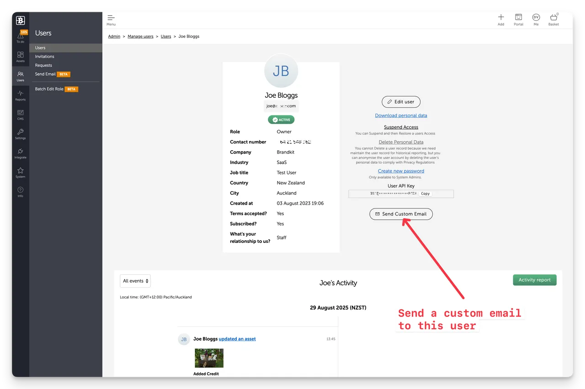Click the asset thumbnail in activity feed

[209, 358]
